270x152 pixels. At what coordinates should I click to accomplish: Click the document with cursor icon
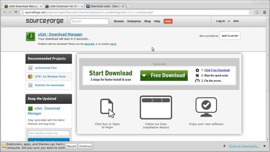pos(108,108)
